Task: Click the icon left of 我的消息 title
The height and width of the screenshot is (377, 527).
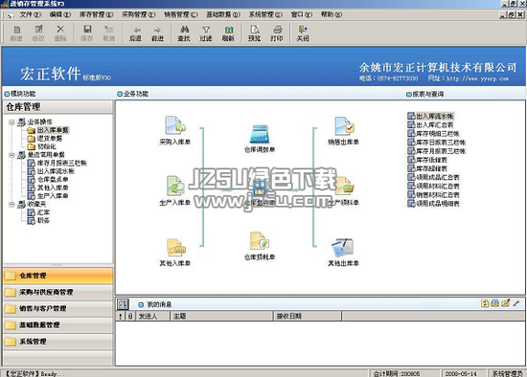Action: (x=123, y=304)
